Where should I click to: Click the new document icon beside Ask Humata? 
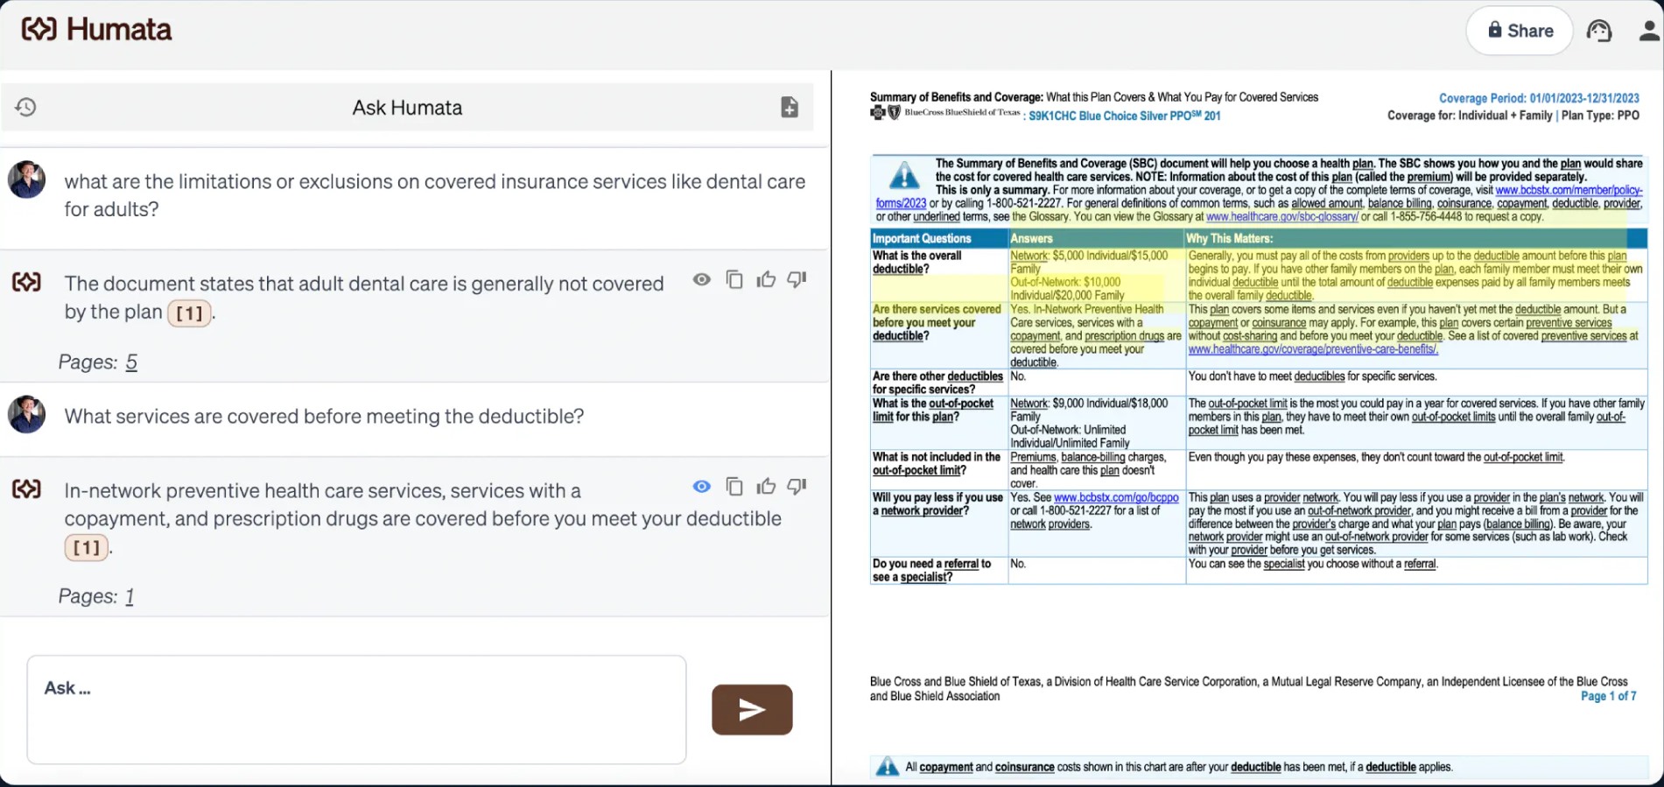point(790,107)
